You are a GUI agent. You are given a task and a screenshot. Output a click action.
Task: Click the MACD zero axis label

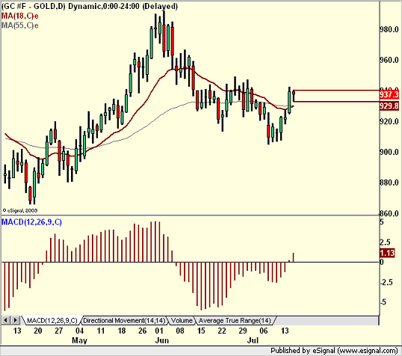pos(382,262)
